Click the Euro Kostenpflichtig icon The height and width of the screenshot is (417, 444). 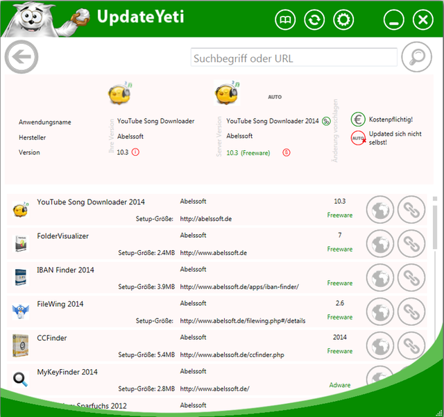coord(358,120)
